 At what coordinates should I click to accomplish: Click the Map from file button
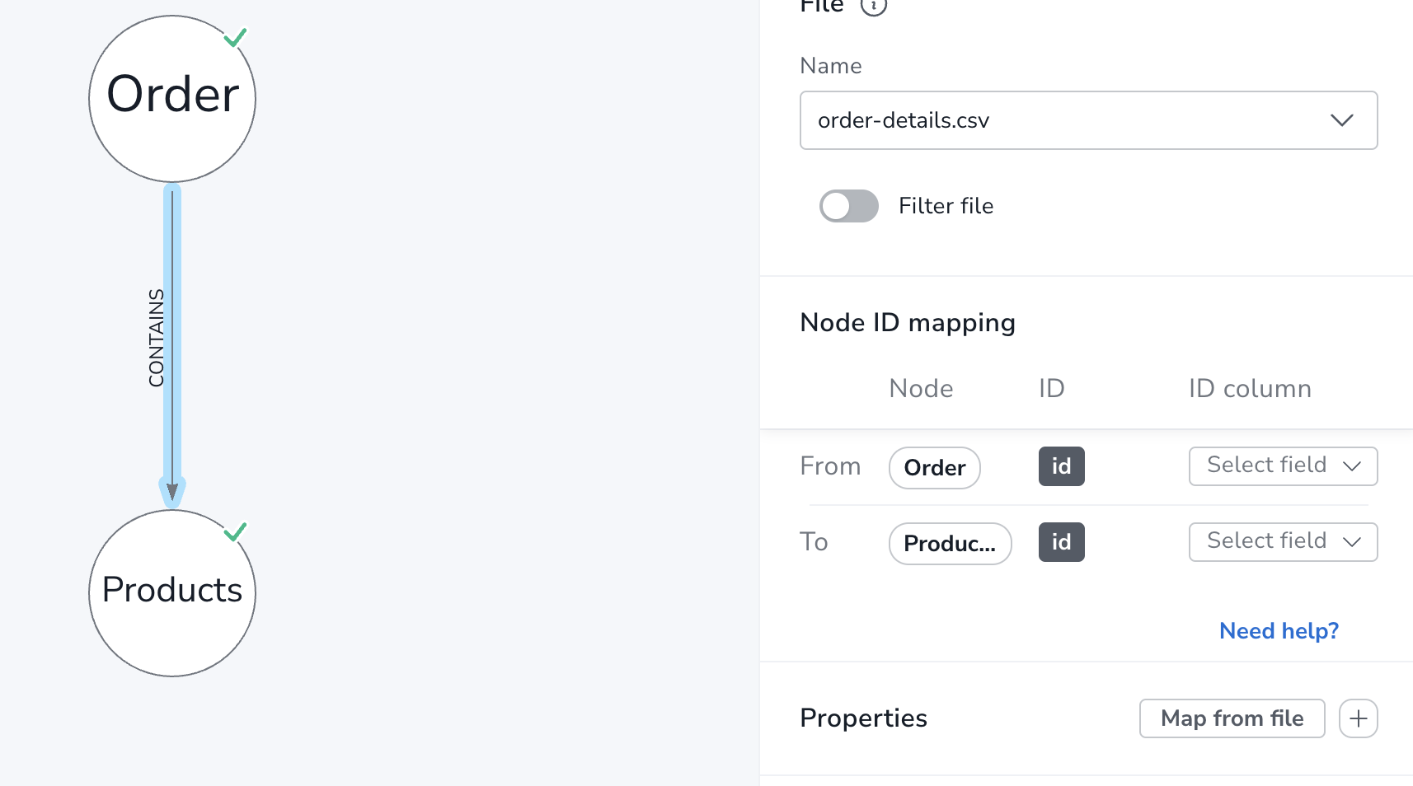(1232, 718)
